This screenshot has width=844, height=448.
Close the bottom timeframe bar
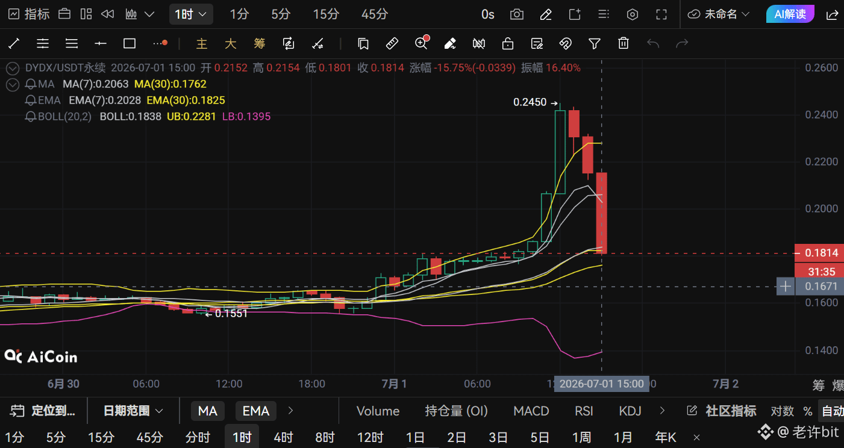pyautogui.click(x=696, y=437)
